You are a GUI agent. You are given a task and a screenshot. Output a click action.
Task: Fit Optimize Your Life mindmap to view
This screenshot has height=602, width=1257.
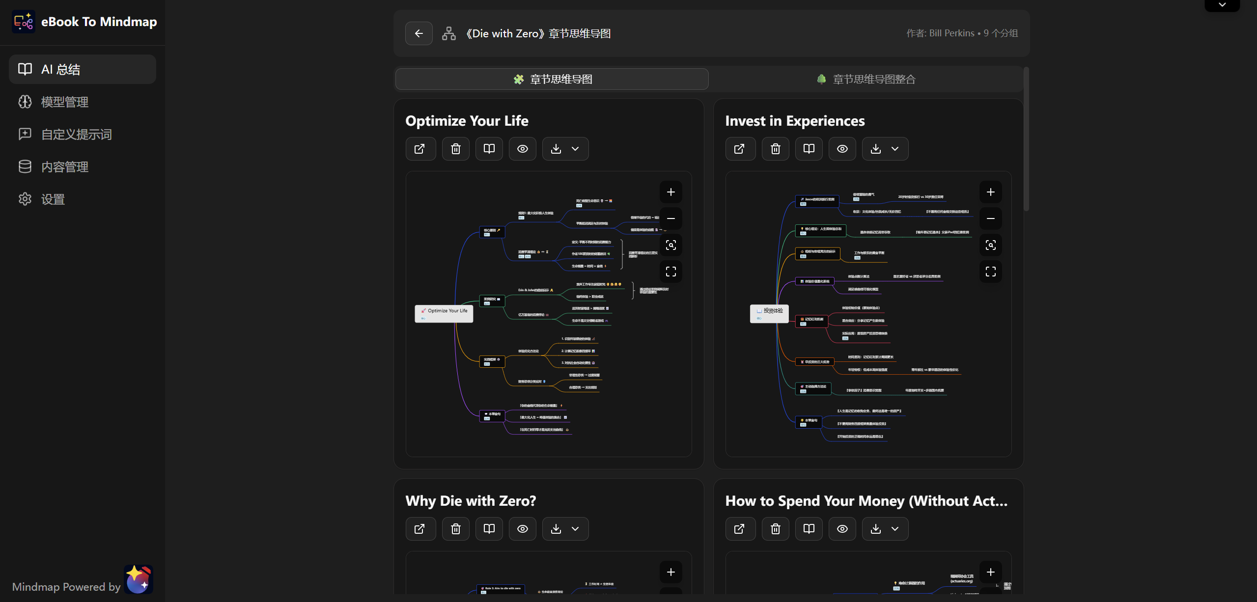pyautogui.click(x=670, y=245)
